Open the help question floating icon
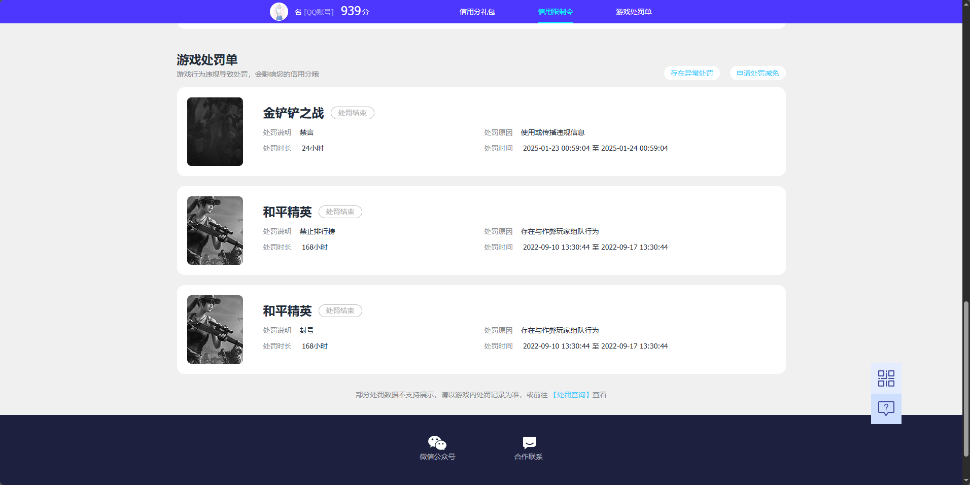Image resolution: width=970 pixels, height=485 pixels. coord(886,409)
